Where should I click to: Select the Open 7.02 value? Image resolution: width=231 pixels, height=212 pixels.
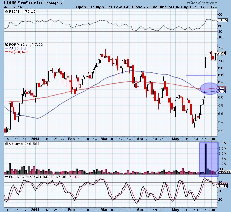[x=85, y=7]
